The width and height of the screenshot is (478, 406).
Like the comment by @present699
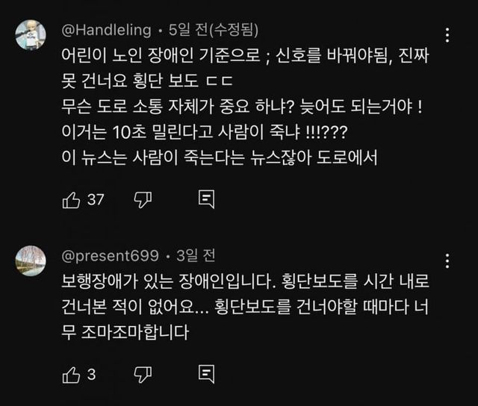72,374
